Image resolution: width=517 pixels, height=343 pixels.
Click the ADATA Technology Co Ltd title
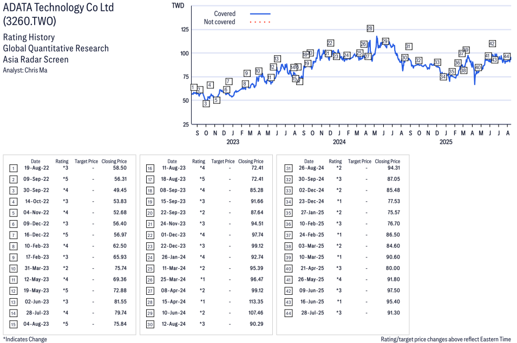click(58, 7)
